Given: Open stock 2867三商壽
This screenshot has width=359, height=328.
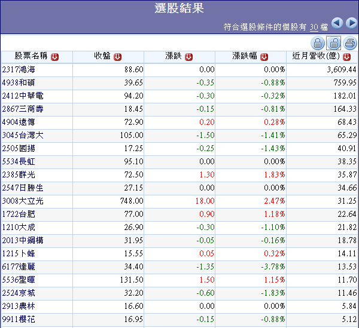Looking at the screenshot, I should (x=23, y=109).
